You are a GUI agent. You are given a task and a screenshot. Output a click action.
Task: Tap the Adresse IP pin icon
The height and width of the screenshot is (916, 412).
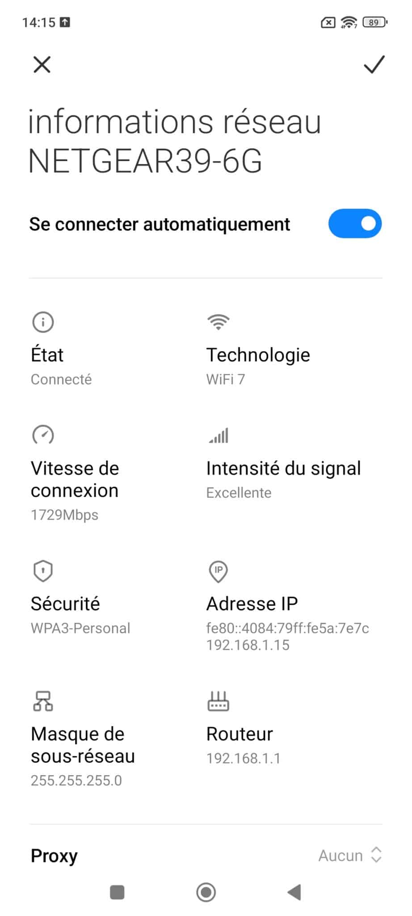click(218, 572)
